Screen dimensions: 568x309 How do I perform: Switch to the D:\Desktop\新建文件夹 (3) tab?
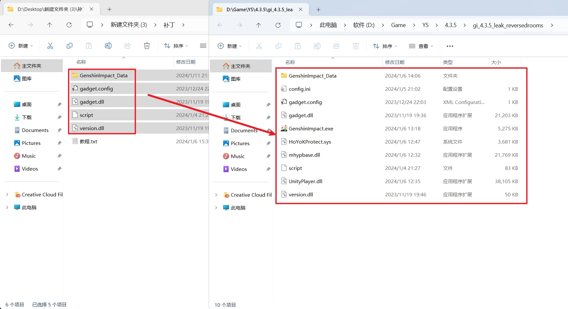[x=48, y=9]
